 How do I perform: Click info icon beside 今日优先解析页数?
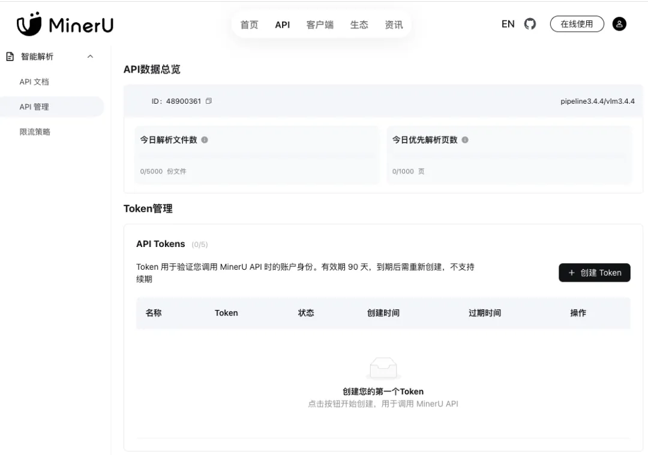coord(465,140)
